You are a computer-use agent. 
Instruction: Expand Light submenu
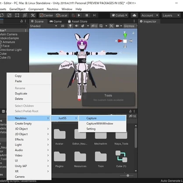click(x=29, y=145)
